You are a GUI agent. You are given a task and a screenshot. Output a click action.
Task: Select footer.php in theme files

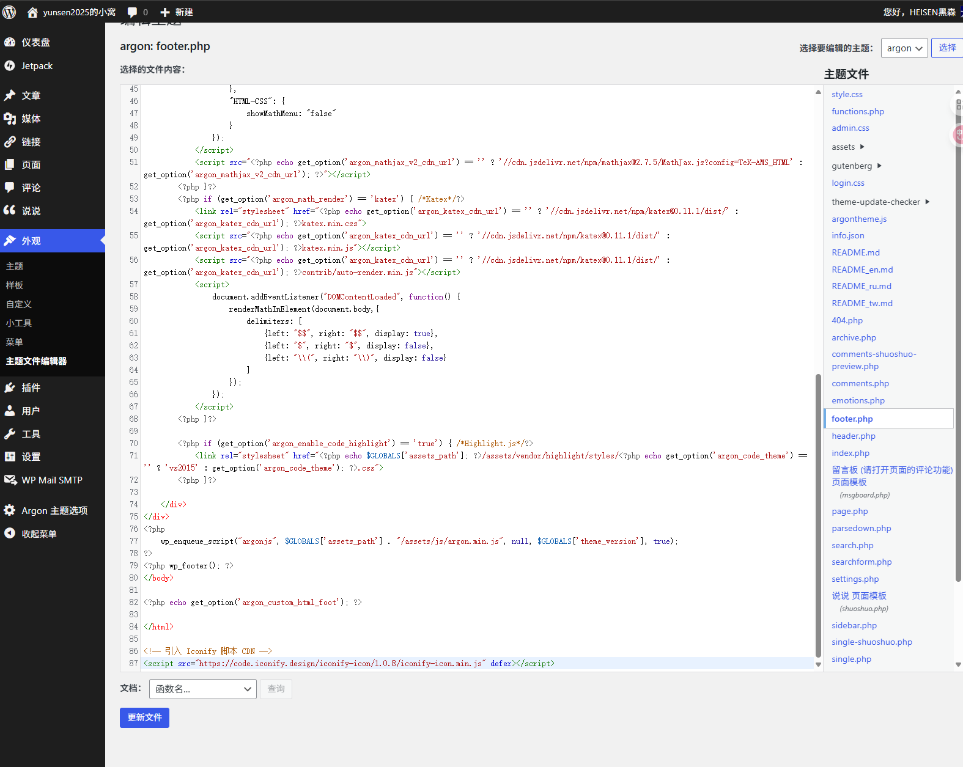[x=889, y=419]
